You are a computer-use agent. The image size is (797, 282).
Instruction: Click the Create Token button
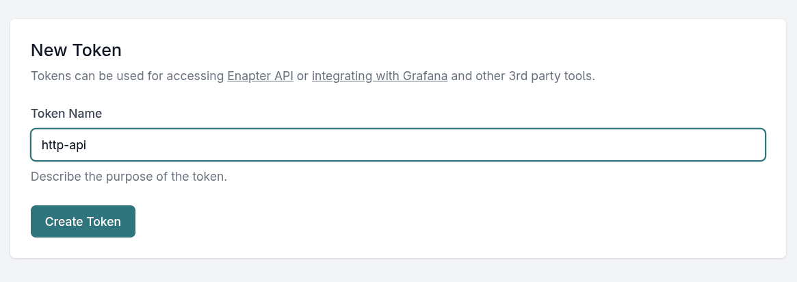(83, 222)
